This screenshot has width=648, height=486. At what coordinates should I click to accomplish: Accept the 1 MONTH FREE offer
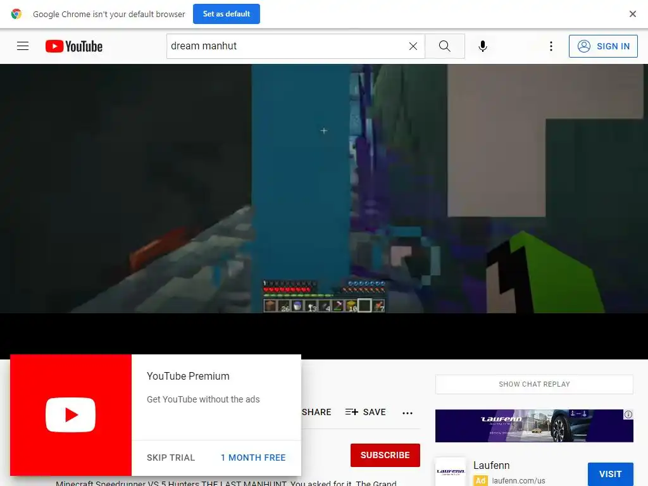[x=253, y=458]
